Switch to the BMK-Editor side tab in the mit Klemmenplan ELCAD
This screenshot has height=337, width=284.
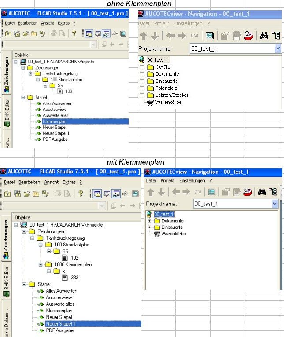point(6,282)
